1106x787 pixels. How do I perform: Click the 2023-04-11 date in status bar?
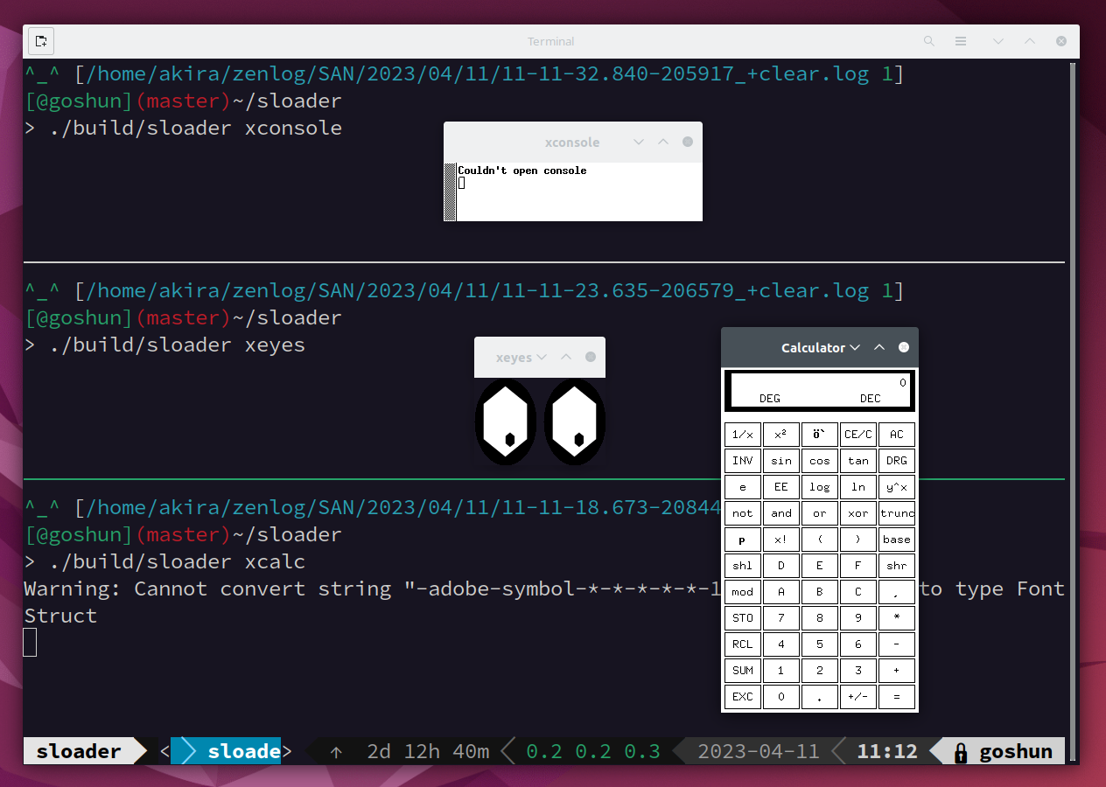pos(759,752)
